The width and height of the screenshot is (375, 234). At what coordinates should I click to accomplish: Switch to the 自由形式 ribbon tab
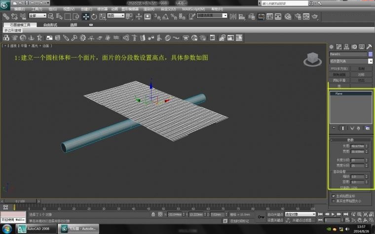pos(50,25)
